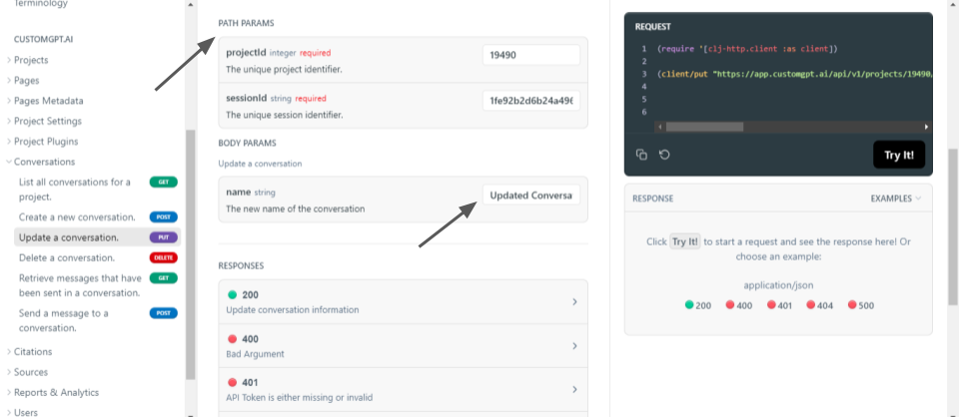Expand the 200 response row
959x417 pixels.
click(403, 301)
